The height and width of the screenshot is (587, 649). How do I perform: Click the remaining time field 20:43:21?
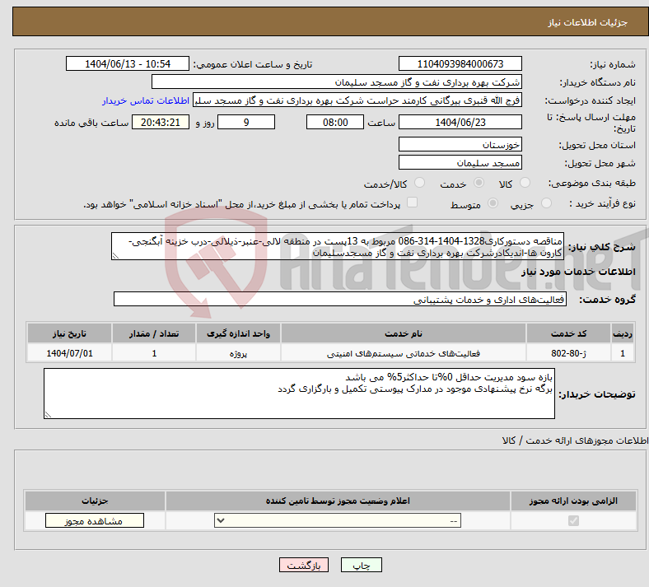pos(161,123)
